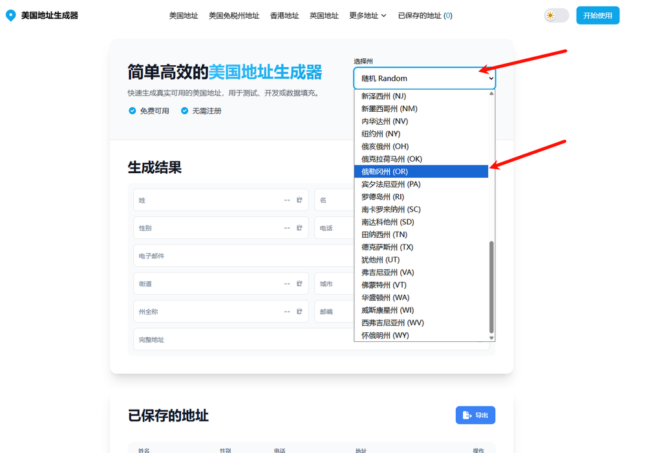Select 西弗吉尼亚州 (WV) option

(421, 322)
